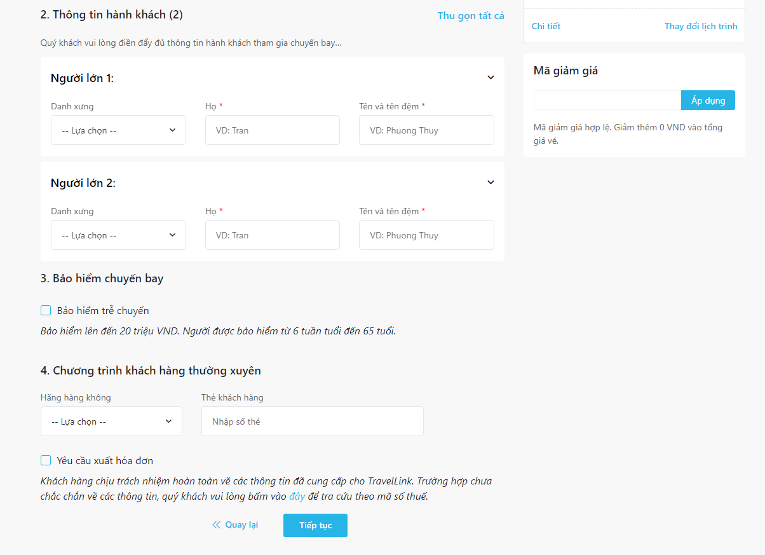Click Thu gọn tất cả link
Screen dimensions: 765x555
[x=470, y=16]
